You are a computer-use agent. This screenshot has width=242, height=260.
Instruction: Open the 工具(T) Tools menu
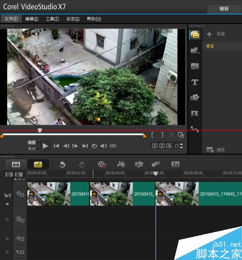(52, 19)
